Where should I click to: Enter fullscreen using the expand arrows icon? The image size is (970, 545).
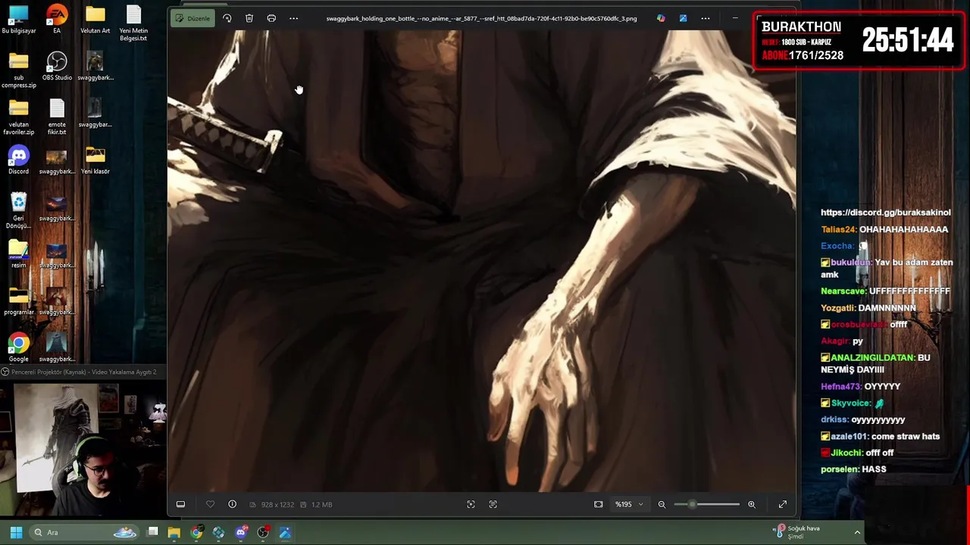(x=783, y=504)
